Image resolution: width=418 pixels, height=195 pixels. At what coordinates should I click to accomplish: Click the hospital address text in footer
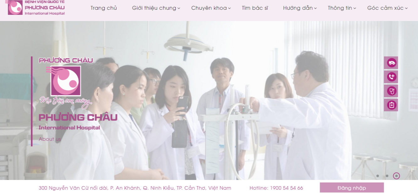pos(135,188)
